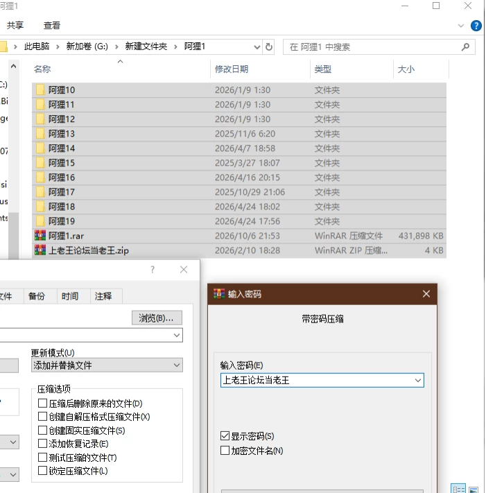The width and height of the screenshot is (486, 493).
Task: Open Explorer help question mark icon
Action: (x=476, y=26)
